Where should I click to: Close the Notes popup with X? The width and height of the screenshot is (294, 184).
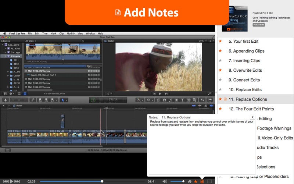click(252, 117)
